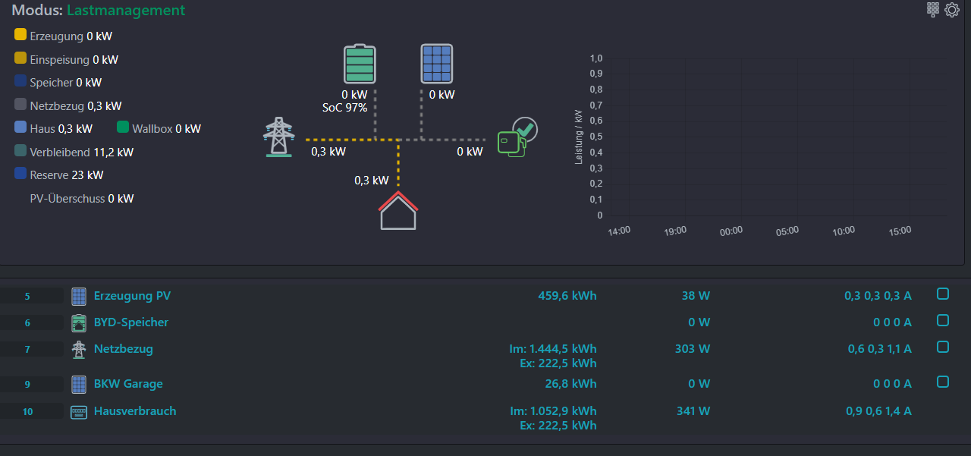Tick the checkbox in the Erzeugung PV row
Screen dimensions: 971x456
943,294
